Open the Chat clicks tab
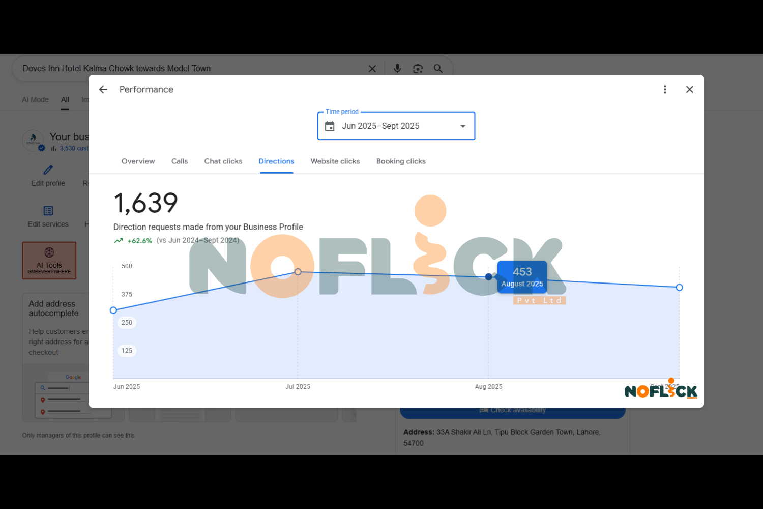This screenshot has width=763, height=509. 223,161
